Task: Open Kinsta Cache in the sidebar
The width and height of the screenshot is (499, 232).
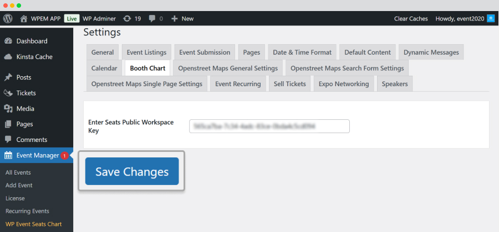Action: [34, 57]
